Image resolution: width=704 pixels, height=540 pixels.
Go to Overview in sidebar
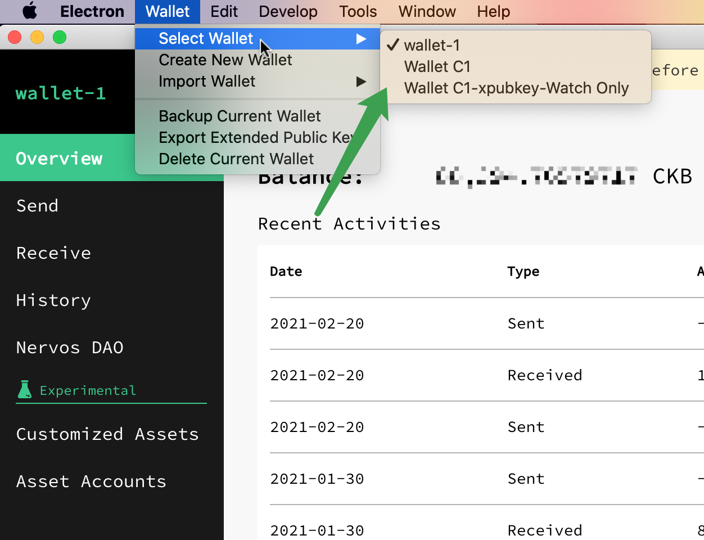coord(112,158)
